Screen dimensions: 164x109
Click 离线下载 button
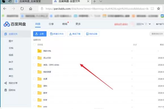coord(75,34)
